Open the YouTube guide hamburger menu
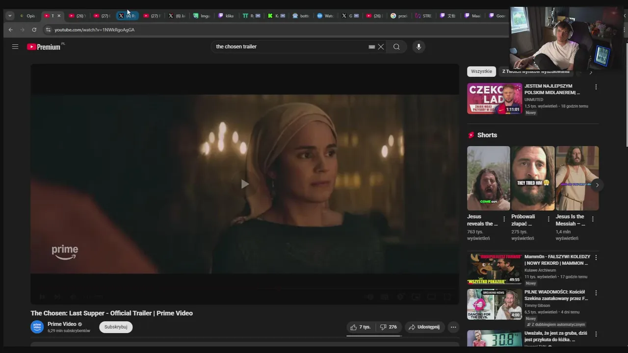The width and height of the screenshot is (628, 353). coord(15,47)
